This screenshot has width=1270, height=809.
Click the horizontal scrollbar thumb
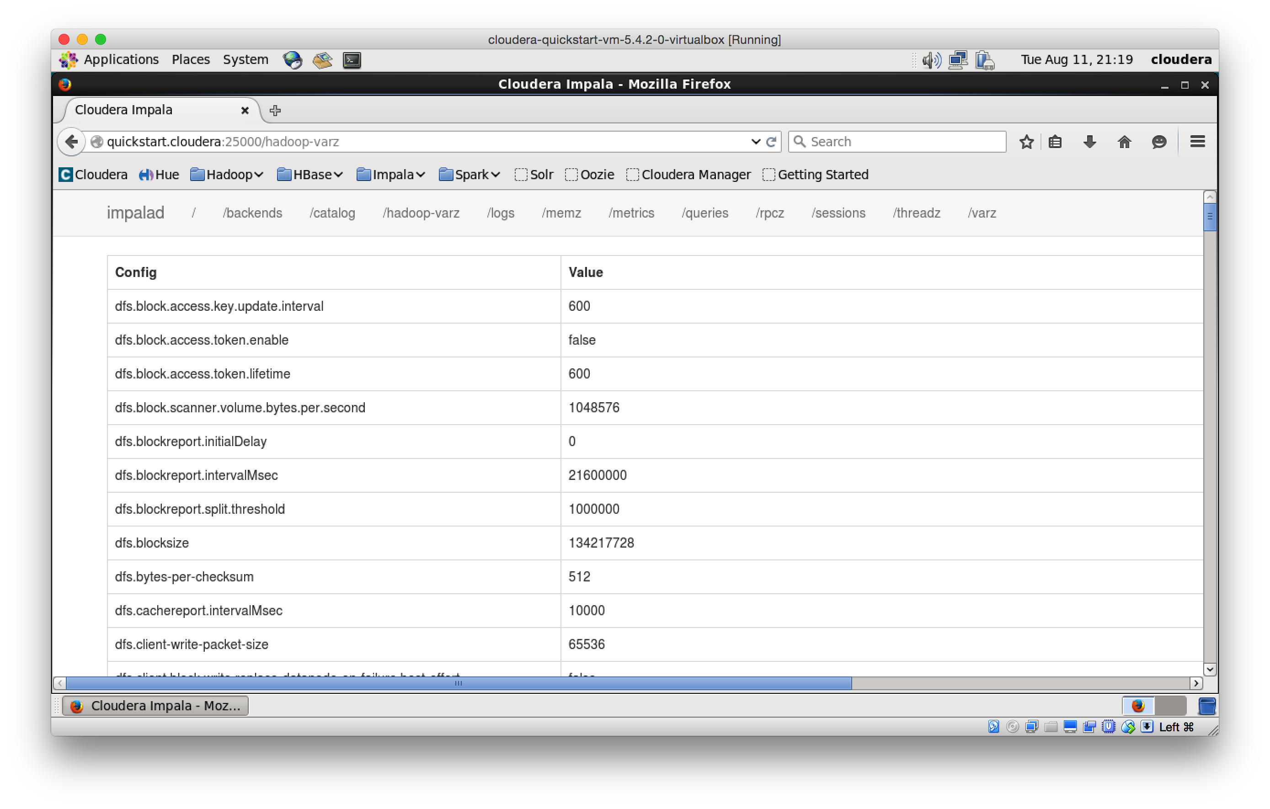(x=458, y=683)
